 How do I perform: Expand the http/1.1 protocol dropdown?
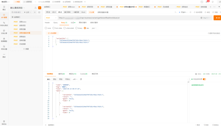tap(206, 18)
